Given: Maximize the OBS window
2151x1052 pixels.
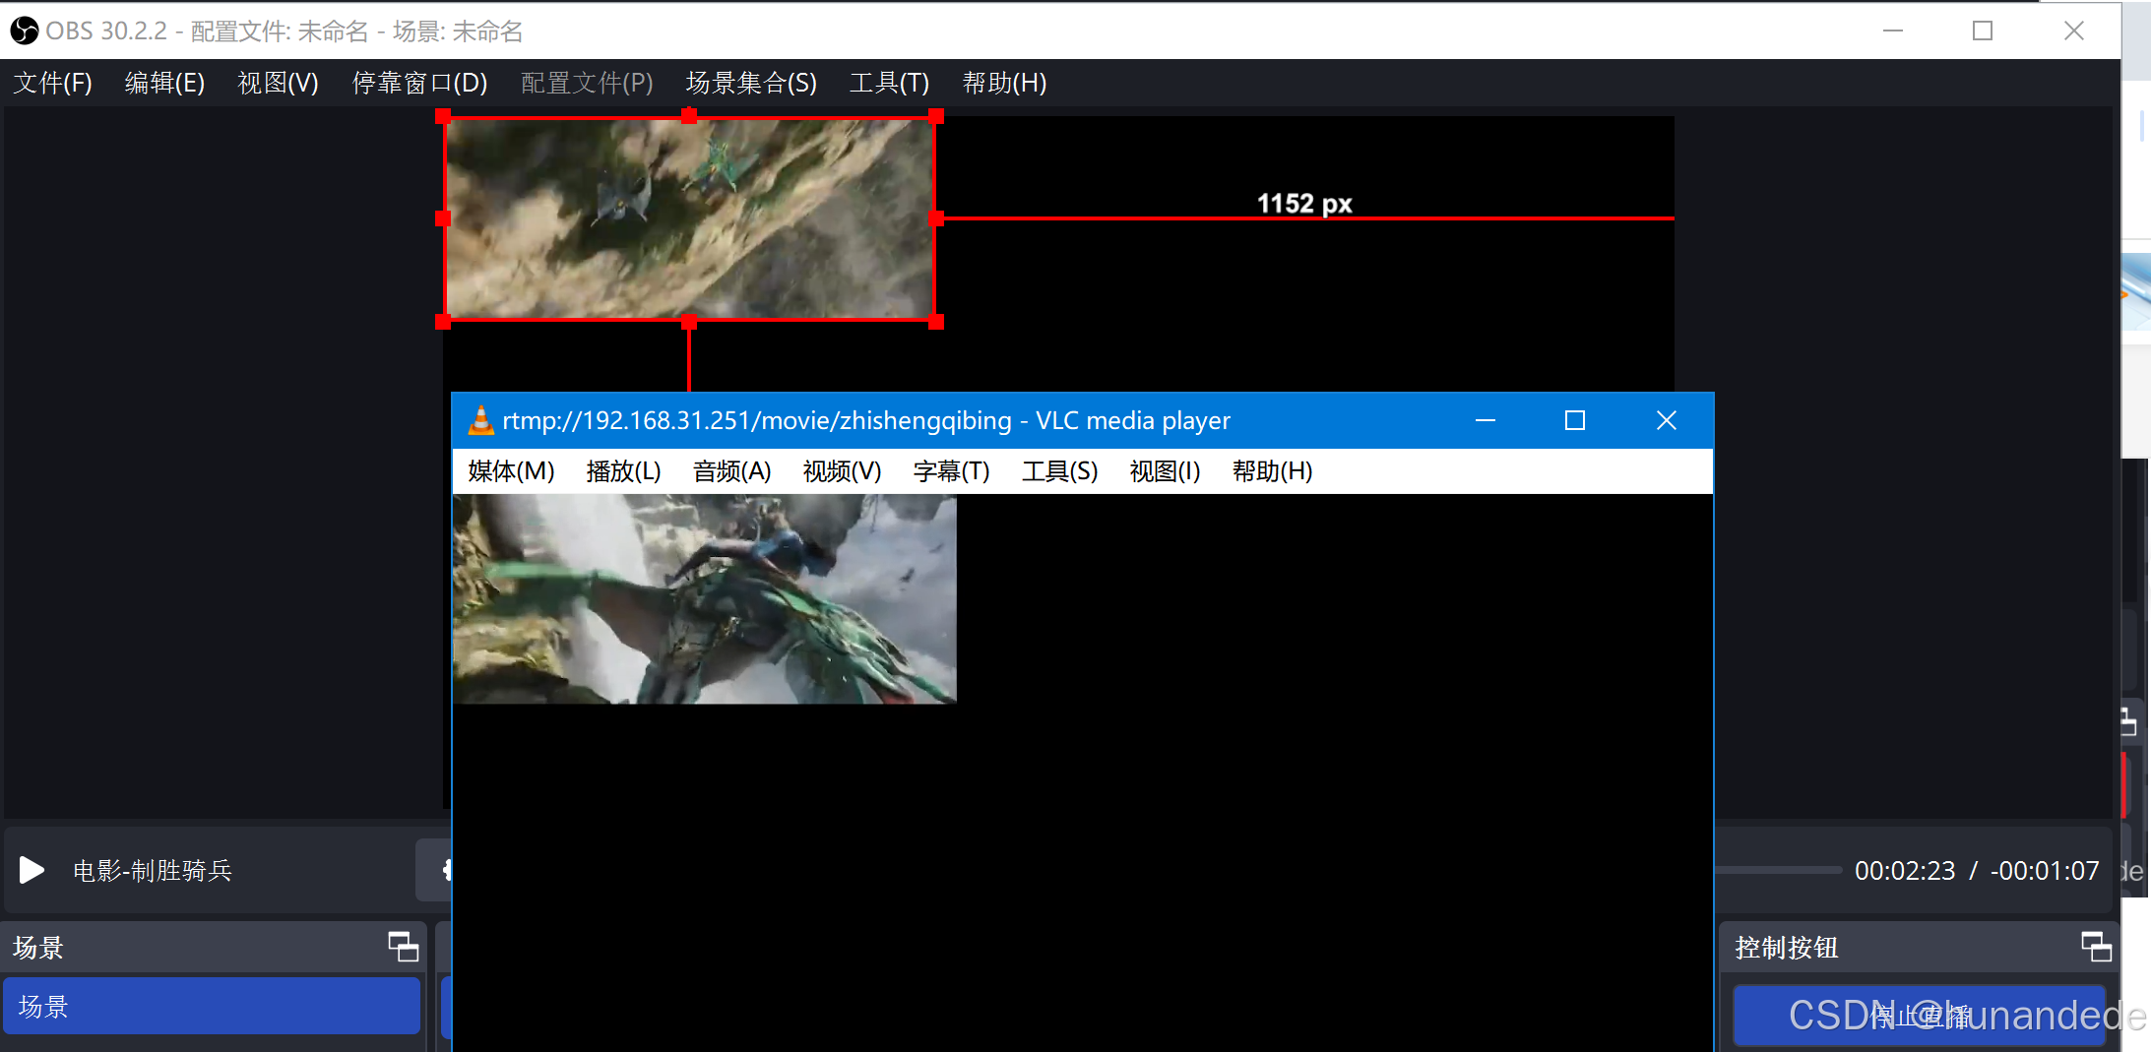Looking at the screenshot, I should (x=1983, y=31).
